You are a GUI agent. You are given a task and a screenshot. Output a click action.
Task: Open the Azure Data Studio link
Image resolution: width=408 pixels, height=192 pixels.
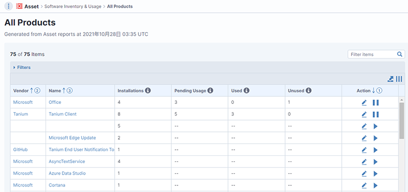67,173
